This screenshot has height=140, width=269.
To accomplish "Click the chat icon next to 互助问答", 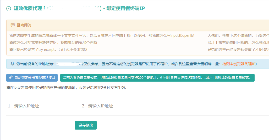I will [13, 25].
